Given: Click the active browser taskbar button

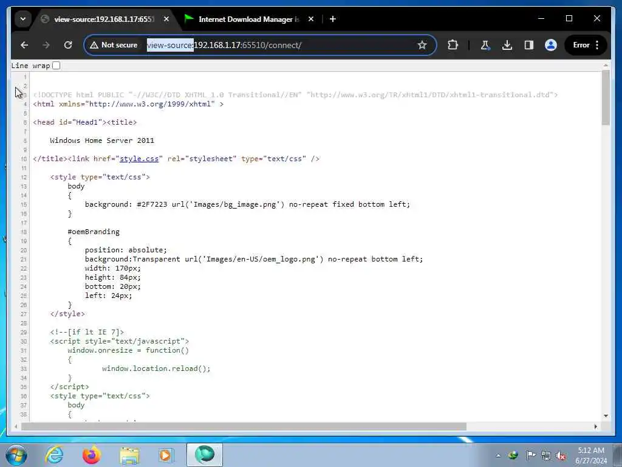Looking at the screenshot, I should point(205,455).
